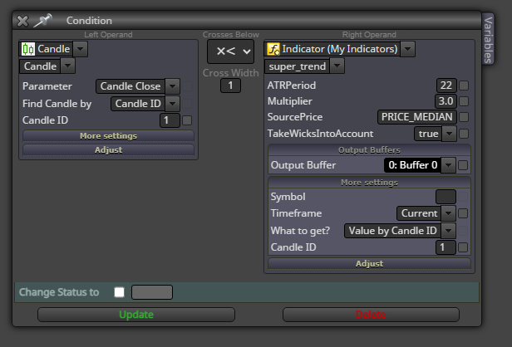Close the Condition dialog with X icon

(22, 21)
